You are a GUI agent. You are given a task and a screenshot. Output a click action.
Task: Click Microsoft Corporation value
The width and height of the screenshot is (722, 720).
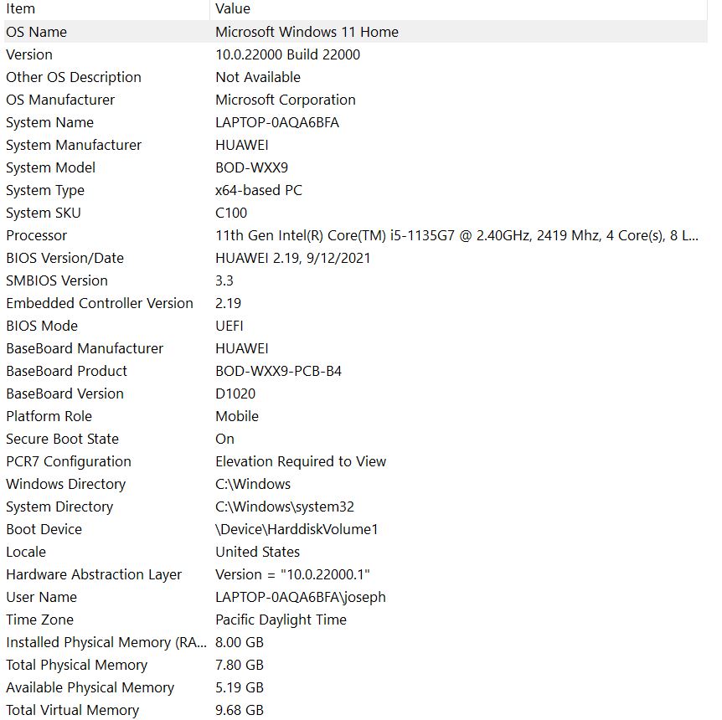point(286,100)
